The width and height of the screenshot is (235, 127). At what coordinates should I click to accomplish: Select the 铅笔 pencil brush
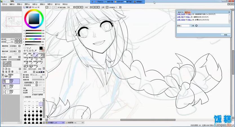click(26, 55)
